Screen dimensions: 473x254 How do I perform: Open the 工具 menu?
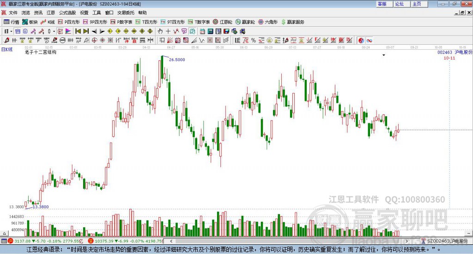click(x=97, y=12)
